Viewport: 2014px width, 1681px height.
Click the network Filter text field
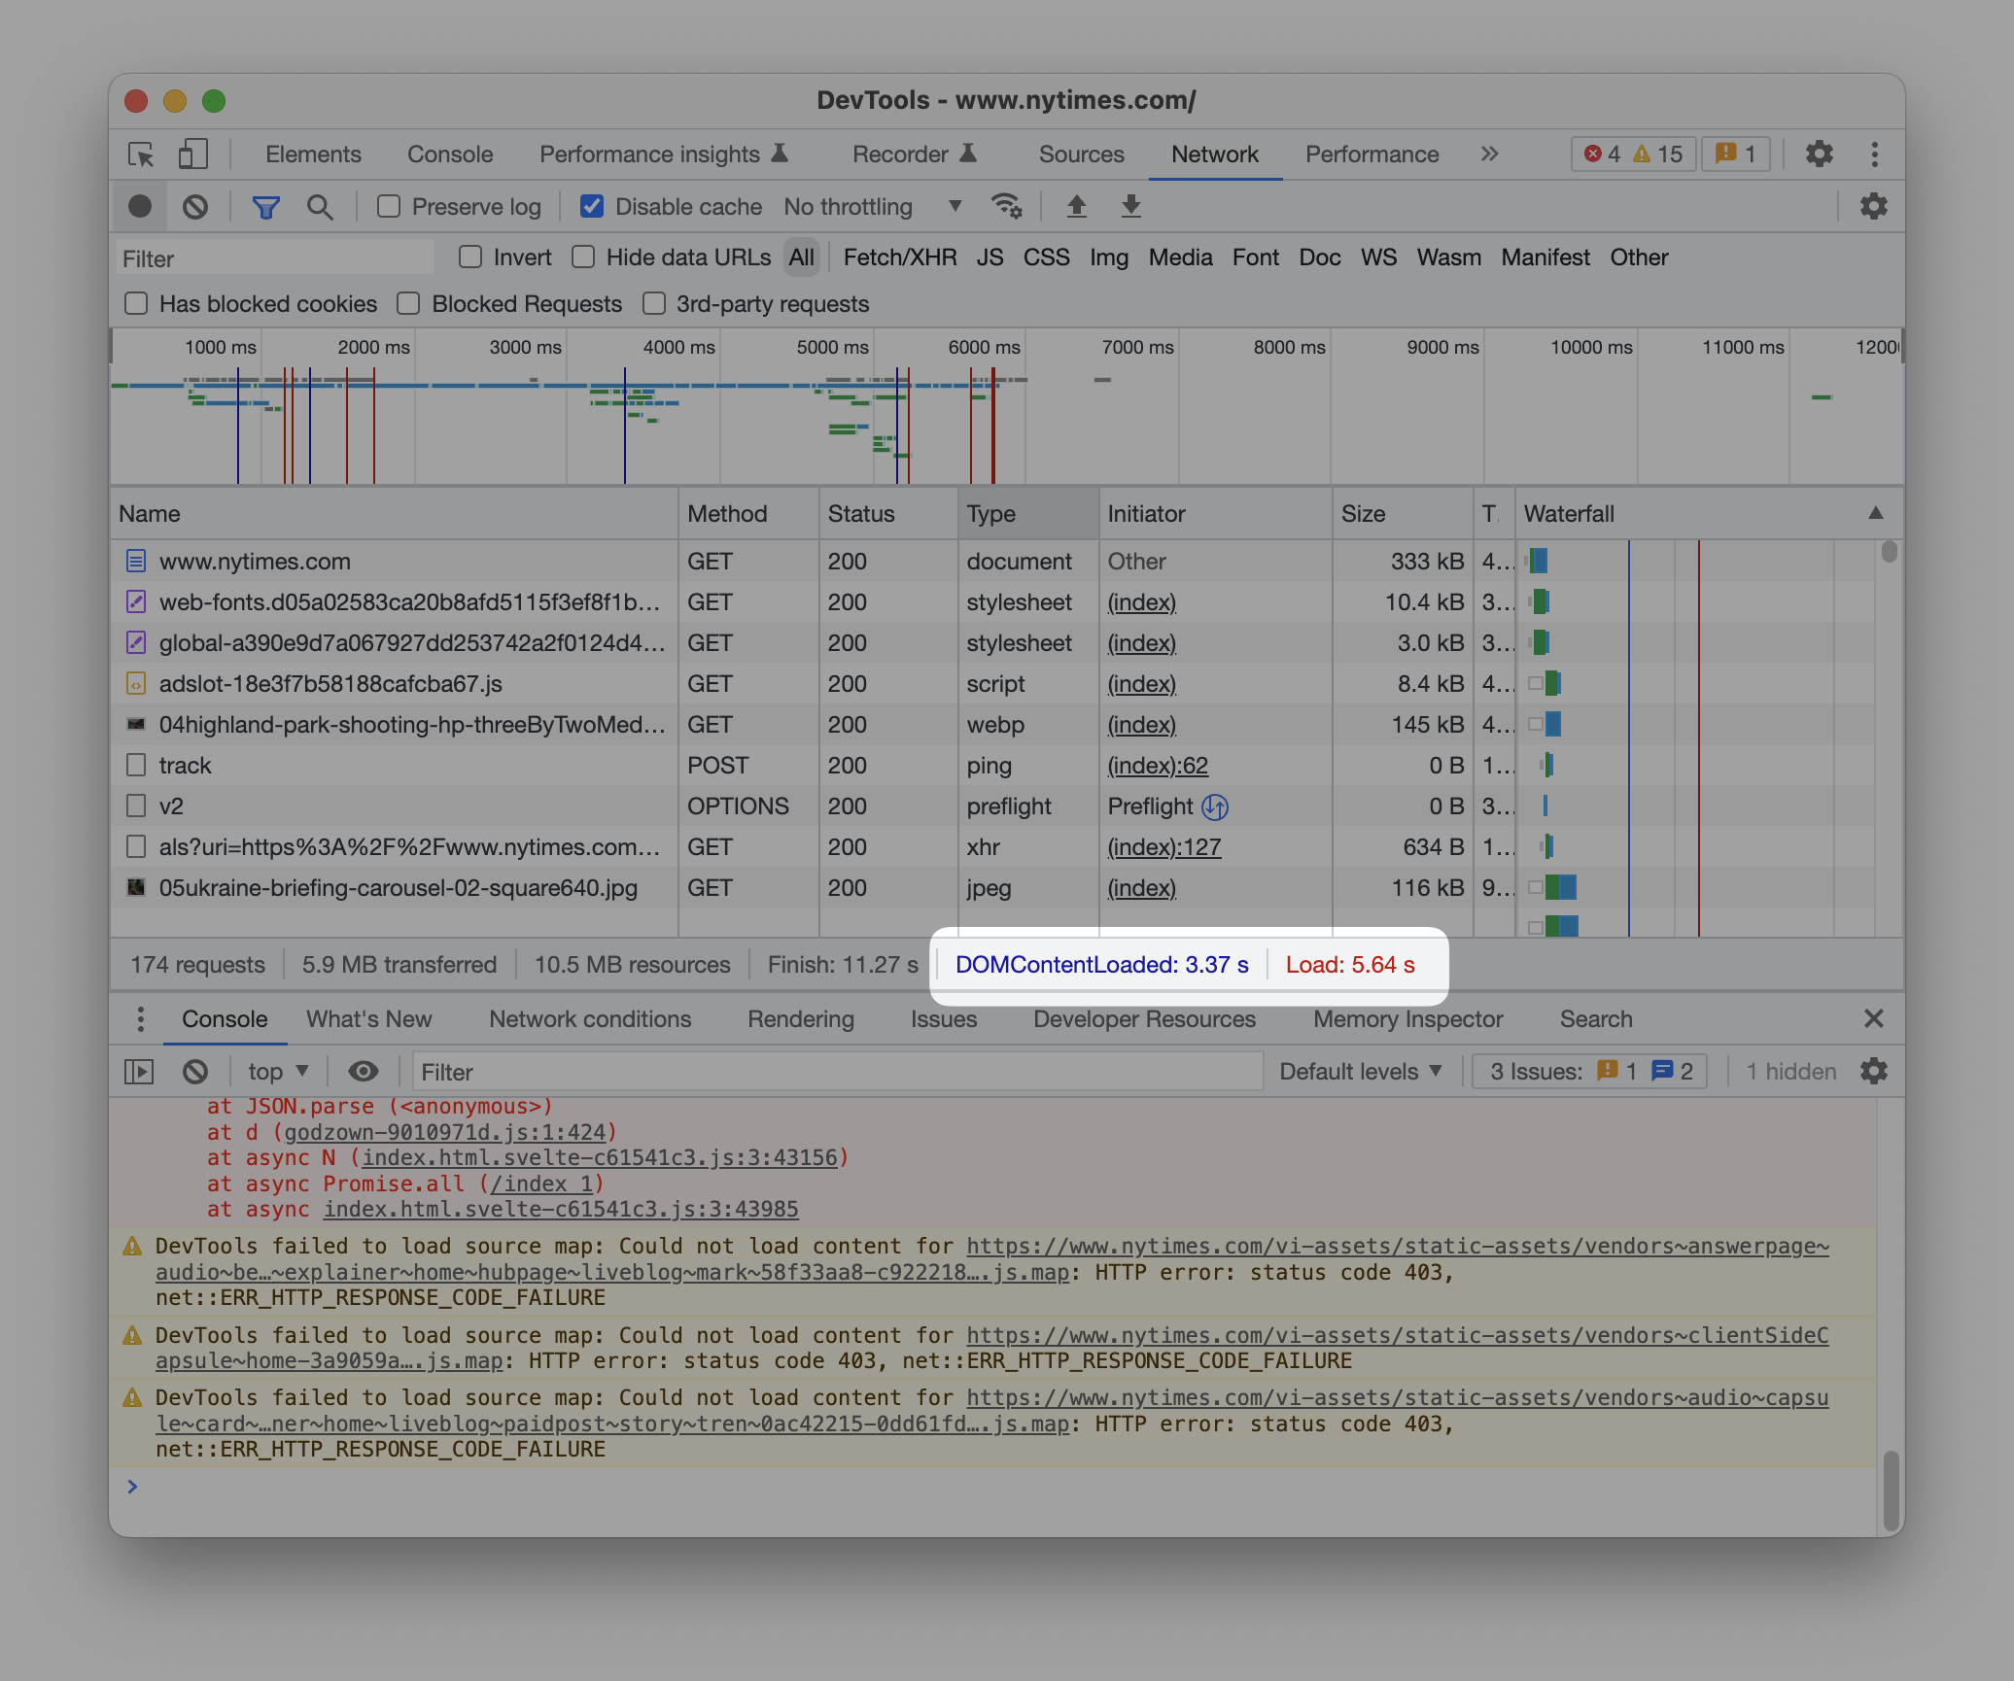(x=274, y=258)
